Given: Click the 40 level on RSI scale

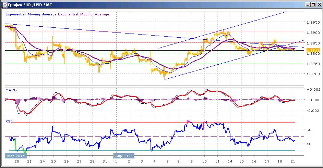Looking at the screenshot, I should [x=309, y=144].
